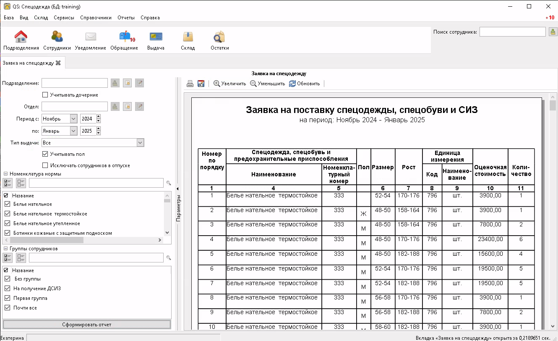Open the Январь end month dropdown
Image resolution: width=558 pixels, height=341 pixels.
74,131
